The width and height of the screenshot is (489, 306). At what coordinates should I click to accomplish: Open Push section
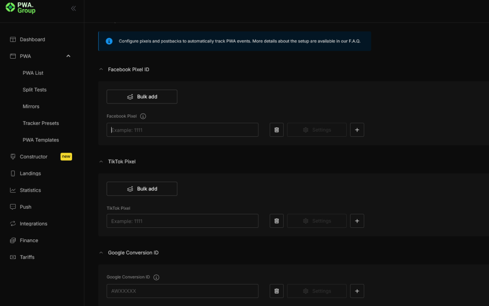click(26, 207)
